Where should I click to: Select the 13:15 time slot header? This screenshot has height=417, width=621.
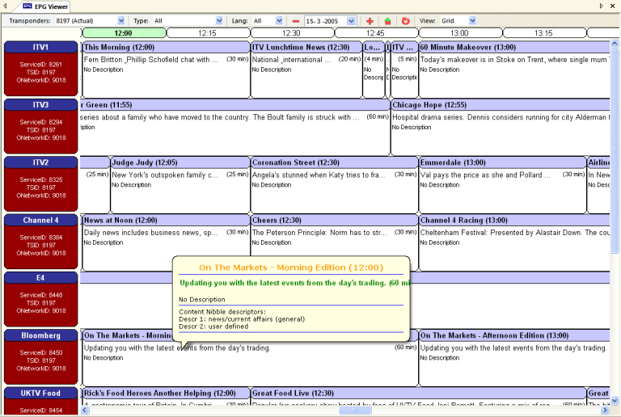(543, 33)
